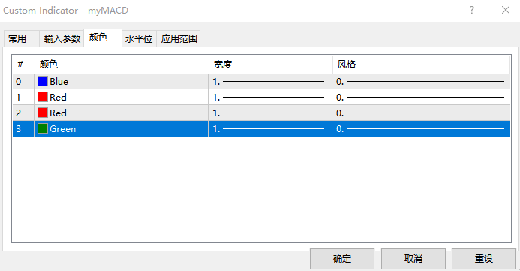Open line style selector for row 3

coord(421,128)
